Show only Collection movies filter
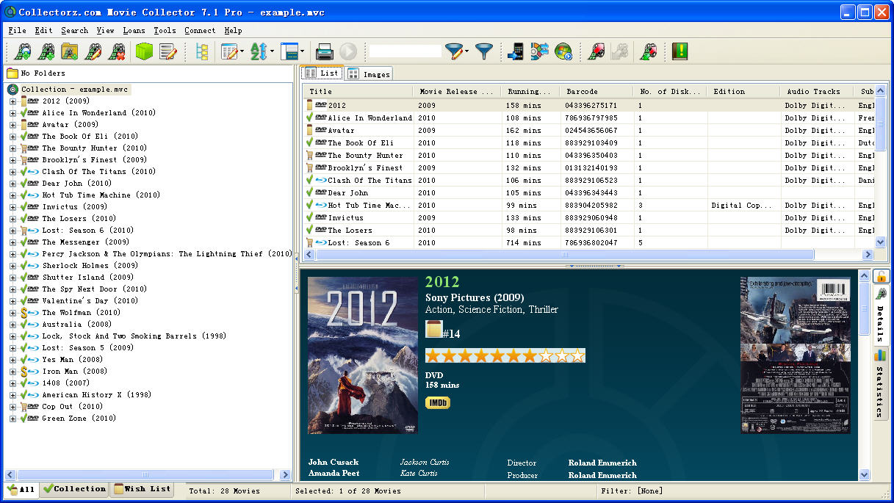Image resolution: width=894 pixels, height=503 pixels. 74,489
